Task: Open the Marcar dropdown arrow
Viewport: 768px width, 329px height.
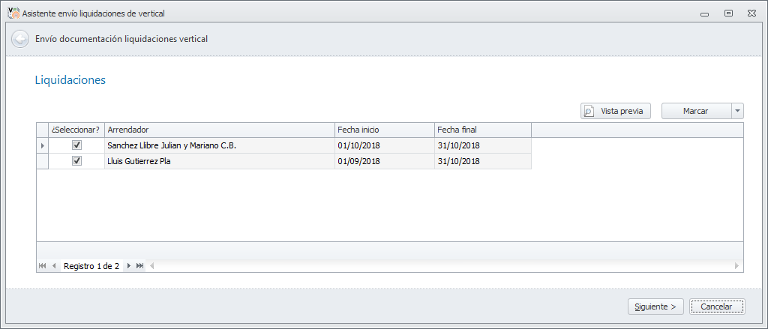Action: (x=738, y=111)
